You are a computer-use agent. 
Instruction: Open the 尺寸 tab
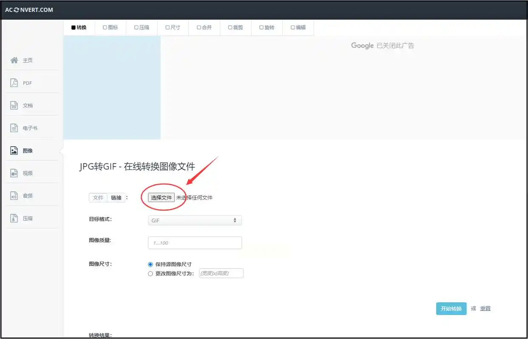pos(173,28)
